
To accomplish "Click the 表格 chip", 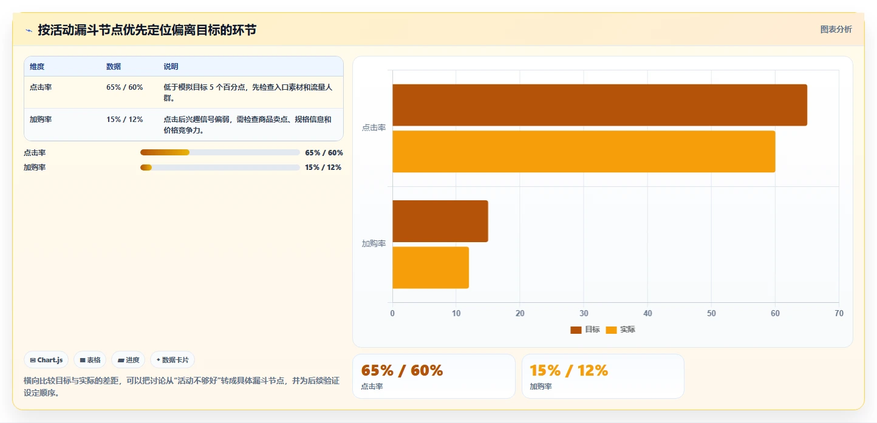I will pos(90,360).
